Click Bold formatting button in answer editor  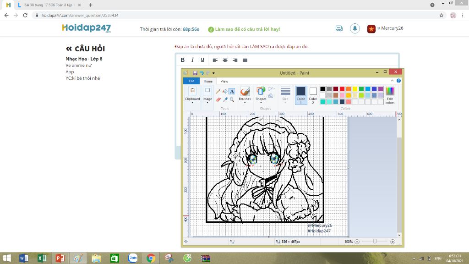182,60
